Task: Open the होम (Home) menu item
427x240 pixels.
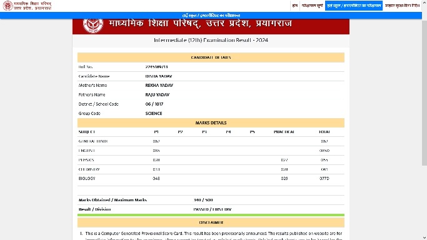Action: pyautogui.click(x=294, y=6)
